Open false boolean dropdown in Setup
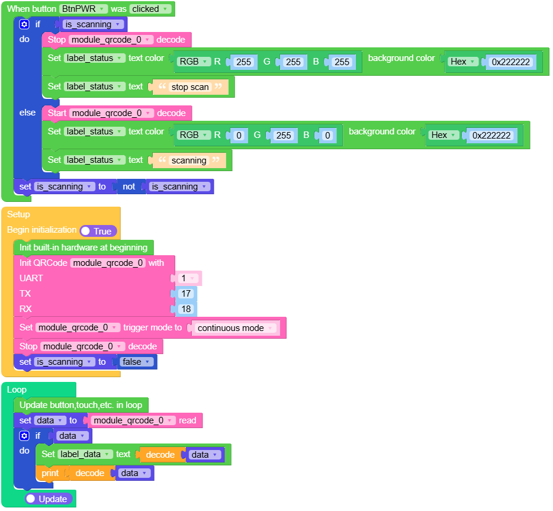The image size is (553, 511). [x=137, y=362]
